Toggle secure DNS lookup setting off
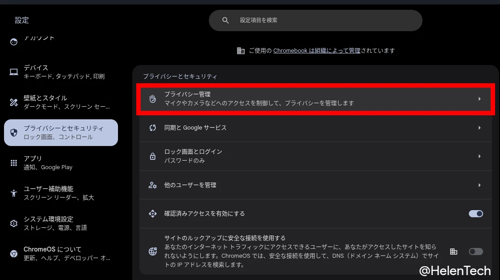Image resolution: width=500 pixels, height=280 pixels. (476, 252)
